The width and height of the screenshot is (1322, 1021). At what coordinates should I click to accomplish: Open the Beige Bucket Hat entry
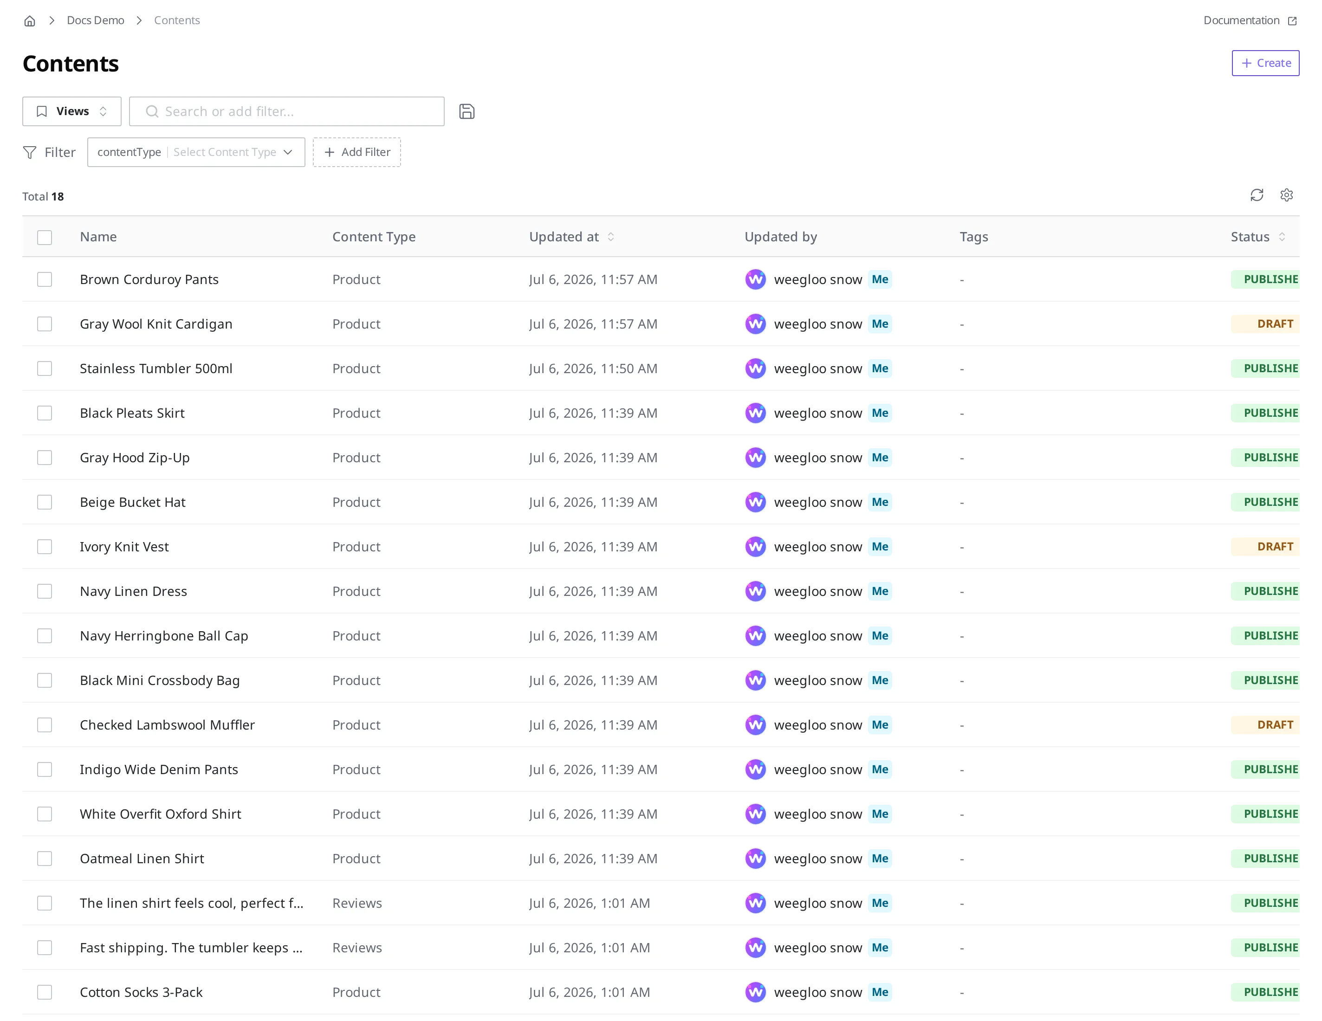point(133,502)
